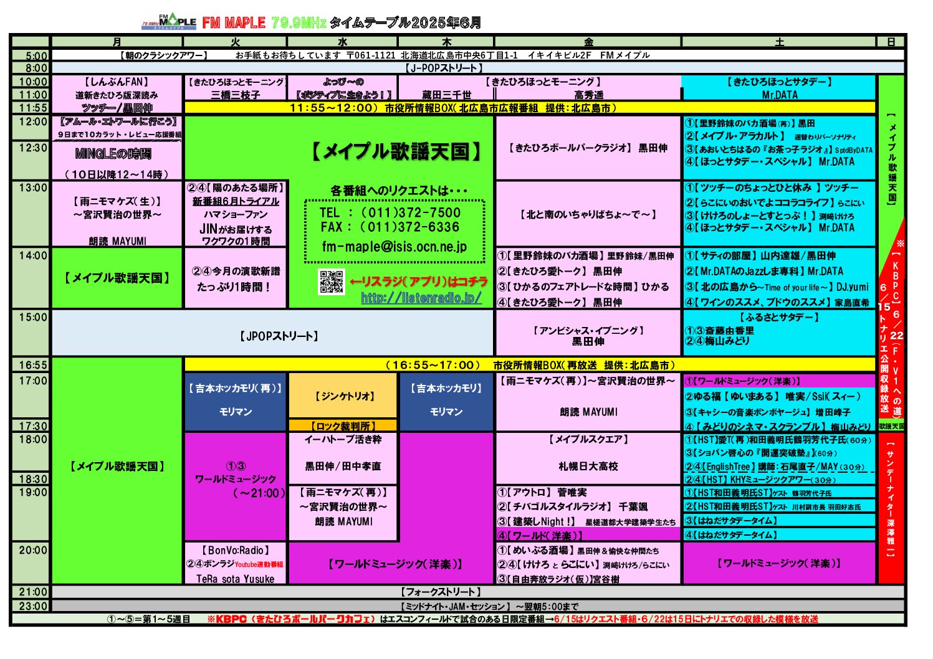933x659 pixels.
Task: Click the 11:55~12:00 市役所情報BOX row
Action: tap(530, 108)
